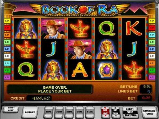Image resolution: width=159 pixels, height=119 pixels.
Task: Click the scarab beetle symbol on reel four
Action: click(x=106, y=70)
